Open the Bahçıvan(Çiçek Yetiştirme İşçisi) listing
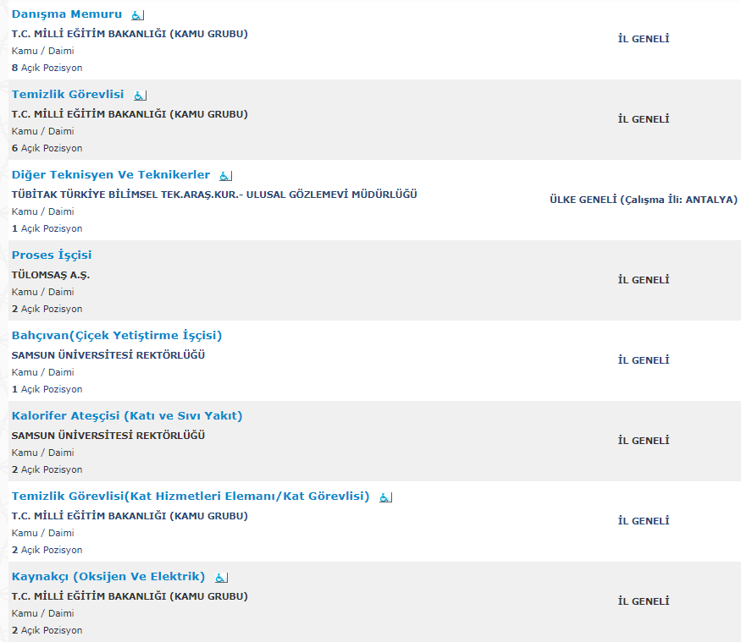 tap(117, 336)
